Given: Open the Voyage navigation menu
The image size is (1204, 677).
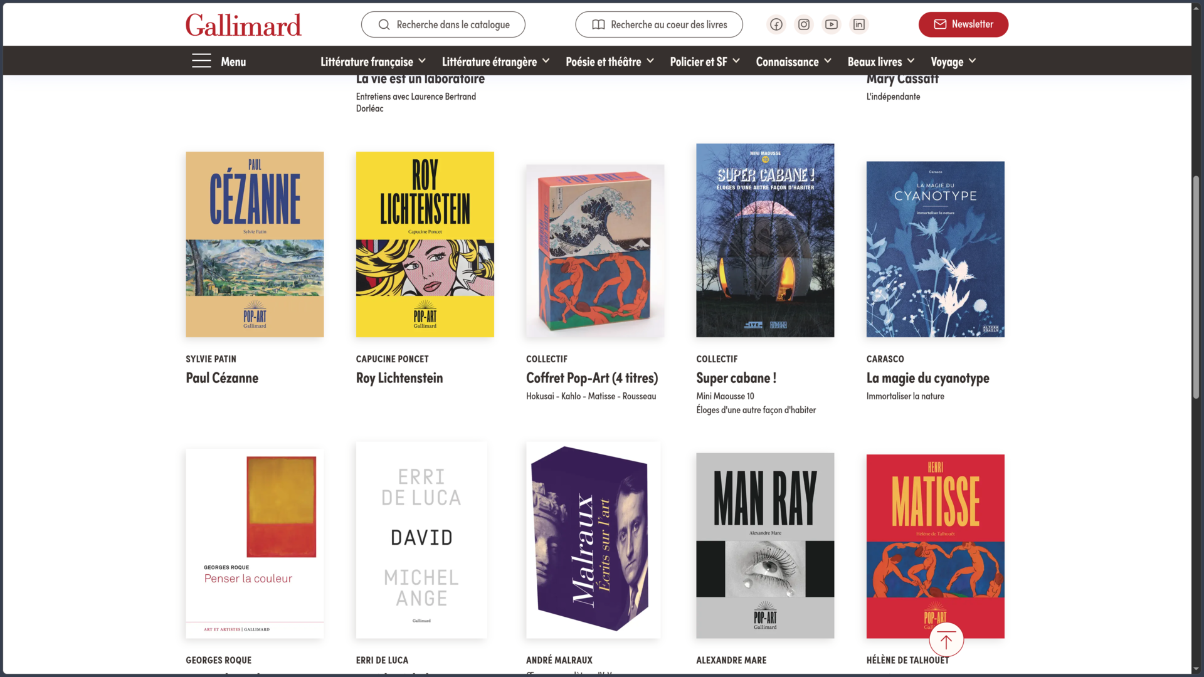Looking at the screenshot, I should pyautogui.click(x=954, y=61).
